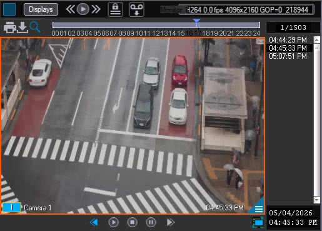
Task: Step backward with the blue arrow
Action: [x=94, y=222]
